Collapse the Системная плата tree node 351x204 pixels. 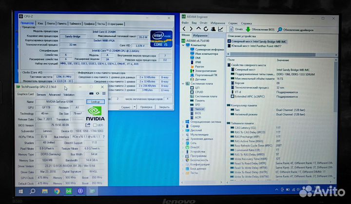[x=183, y=83]
